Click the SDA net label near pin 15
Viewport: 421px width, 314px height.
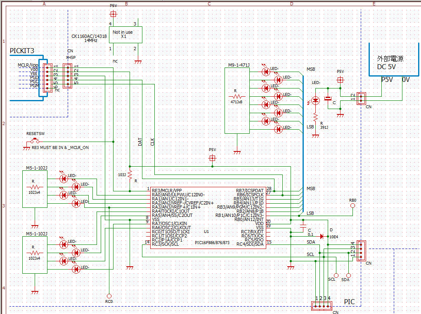click(311, 242)
